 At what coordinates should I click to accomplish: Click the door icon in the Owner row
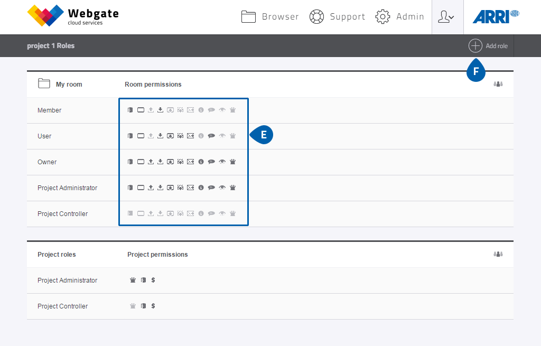[x=130, y=162]
